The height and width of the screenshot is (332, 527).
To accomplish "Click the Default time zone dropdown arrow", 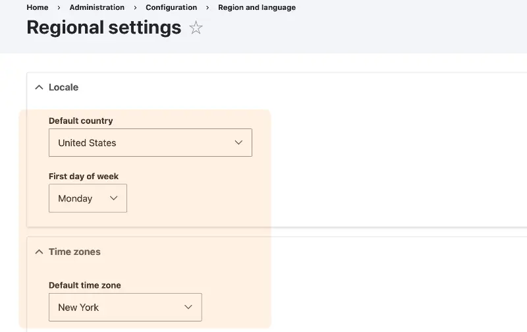I will [x=188, y=307].
